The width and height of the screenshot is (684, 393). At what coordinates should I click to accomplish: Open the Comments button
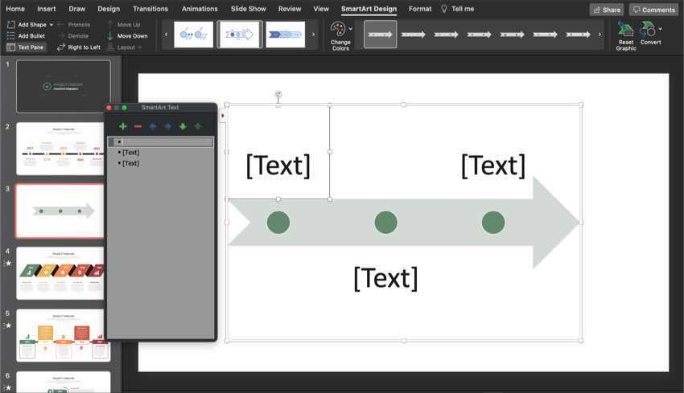[x=653, y=10]
